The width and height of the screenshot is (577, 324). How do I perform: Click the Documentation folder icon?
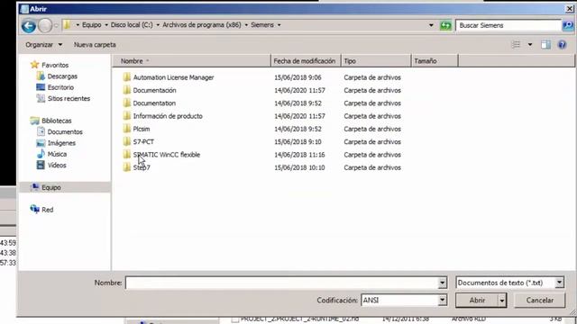coord(126,103)
